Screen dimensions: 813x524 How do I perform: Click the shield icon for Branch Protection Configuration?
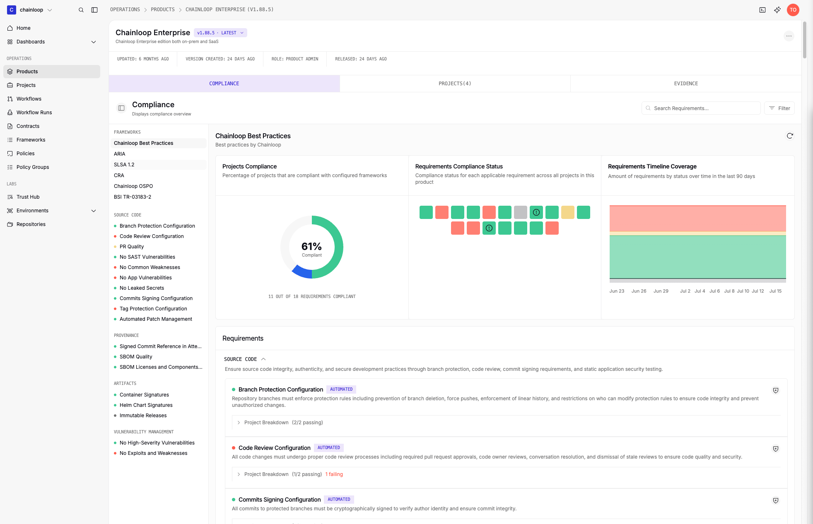point(776,390)
